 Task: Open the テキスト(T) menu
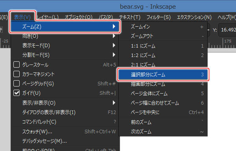129,17
